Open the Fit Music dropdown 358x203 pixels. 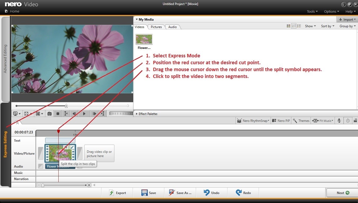(x=323, y=121)
